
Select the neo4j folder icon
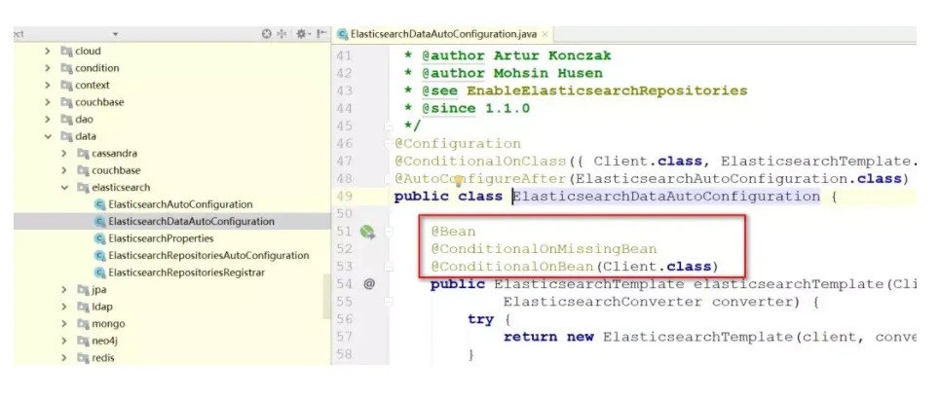click(x=83, y=341)
